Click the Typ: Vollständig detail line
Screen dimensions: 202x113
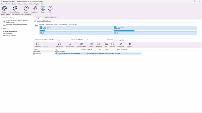(7, 33)
